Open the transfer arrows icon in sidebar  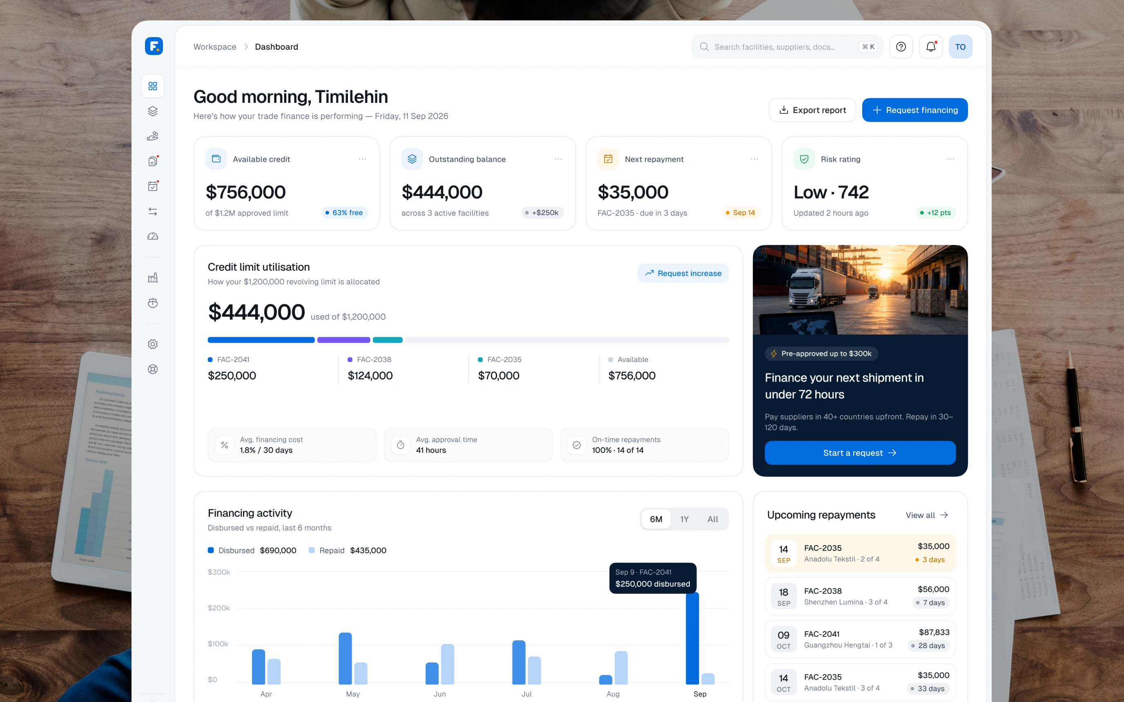click(153, 212)
